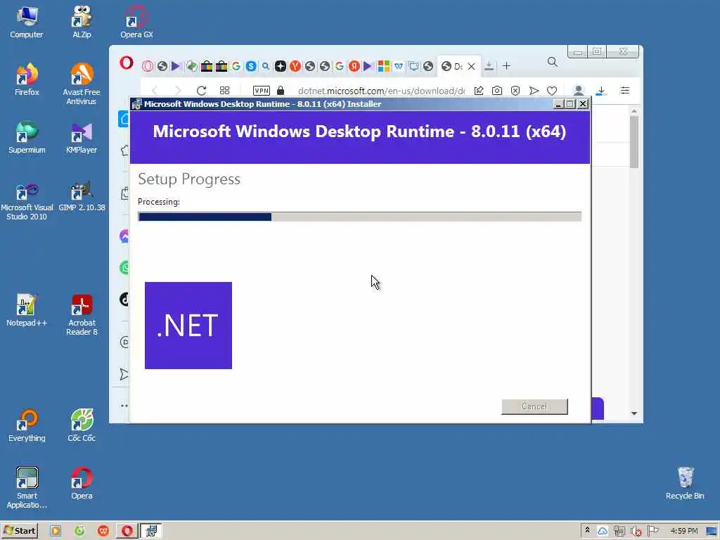Select the Opera GX desktop shortcut

[x=136, y=22]
